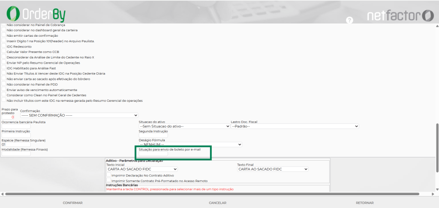The image size is (439, 208).
Task: Click the 'Primeira Instrução' input field
Action: tap(16, 135)
